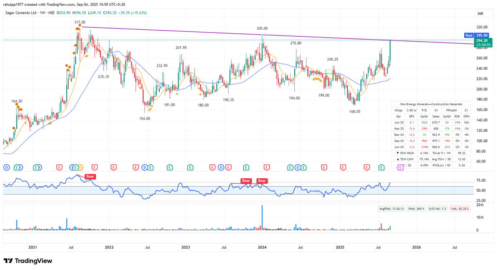Click the 20M volume axis label

[480, 205]
